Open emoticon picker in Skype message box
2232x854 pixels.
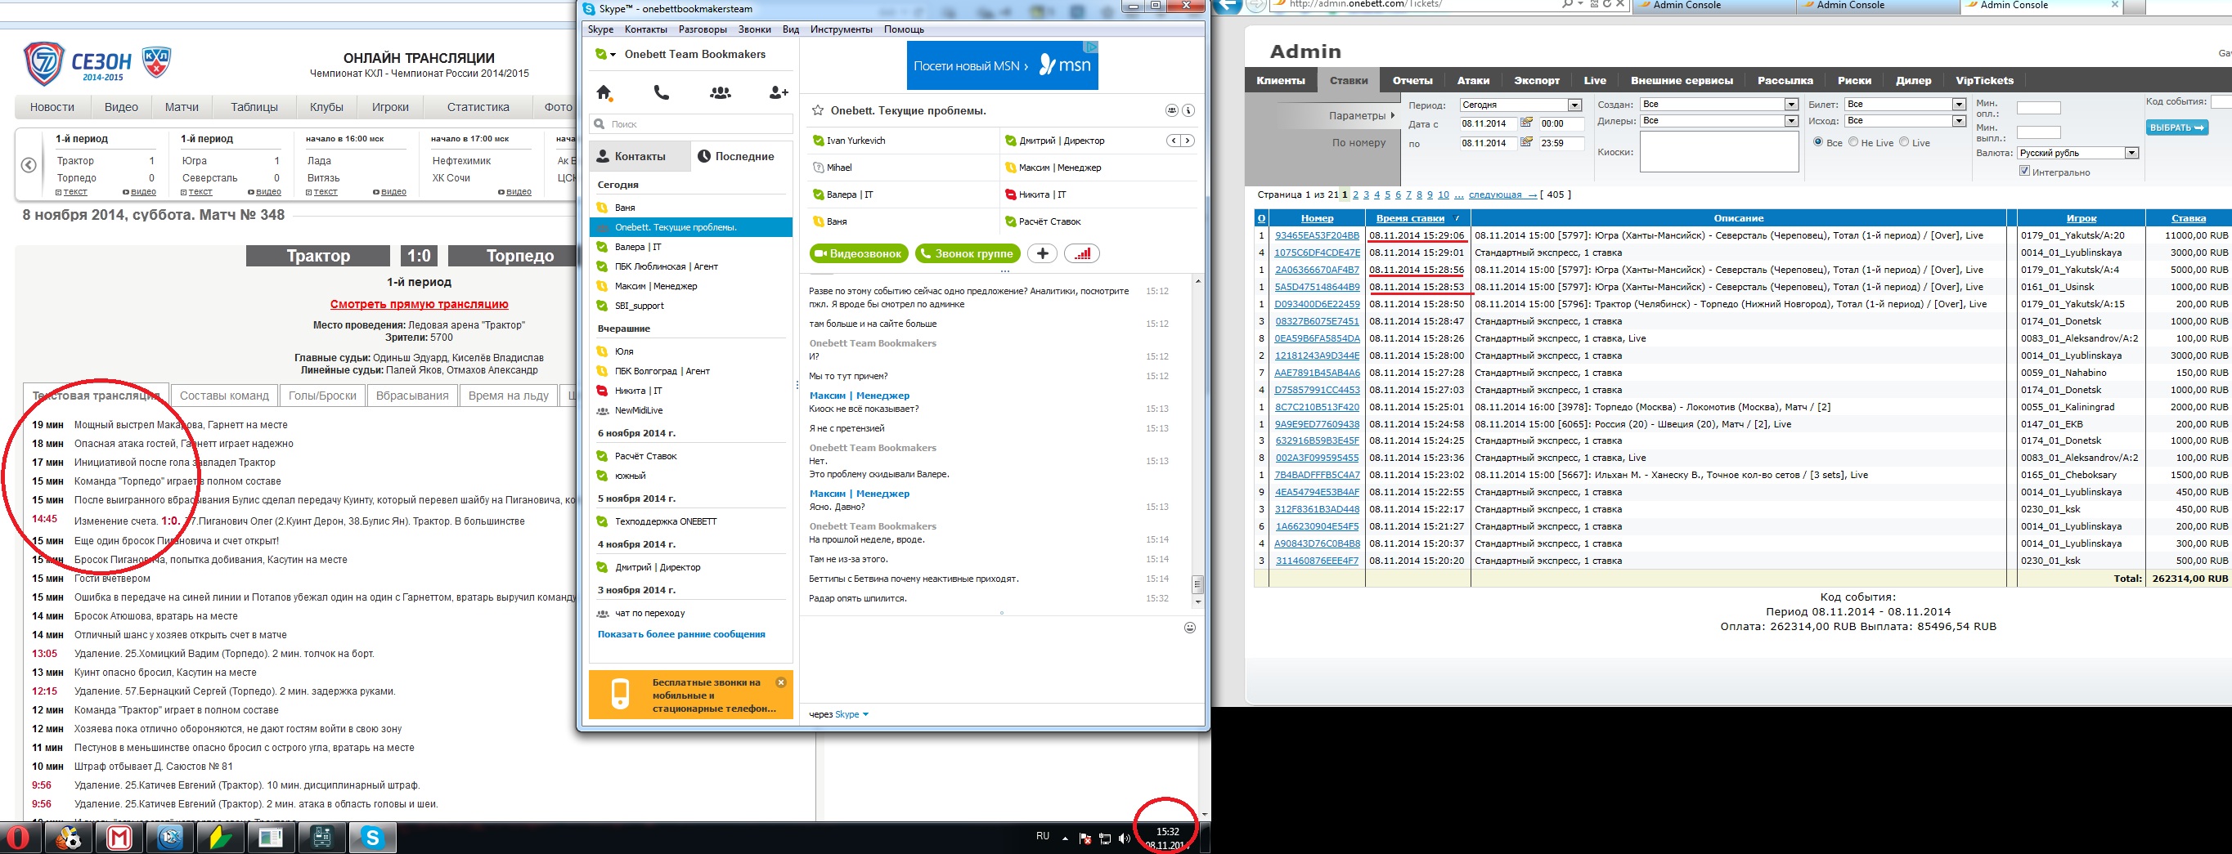1190,628
